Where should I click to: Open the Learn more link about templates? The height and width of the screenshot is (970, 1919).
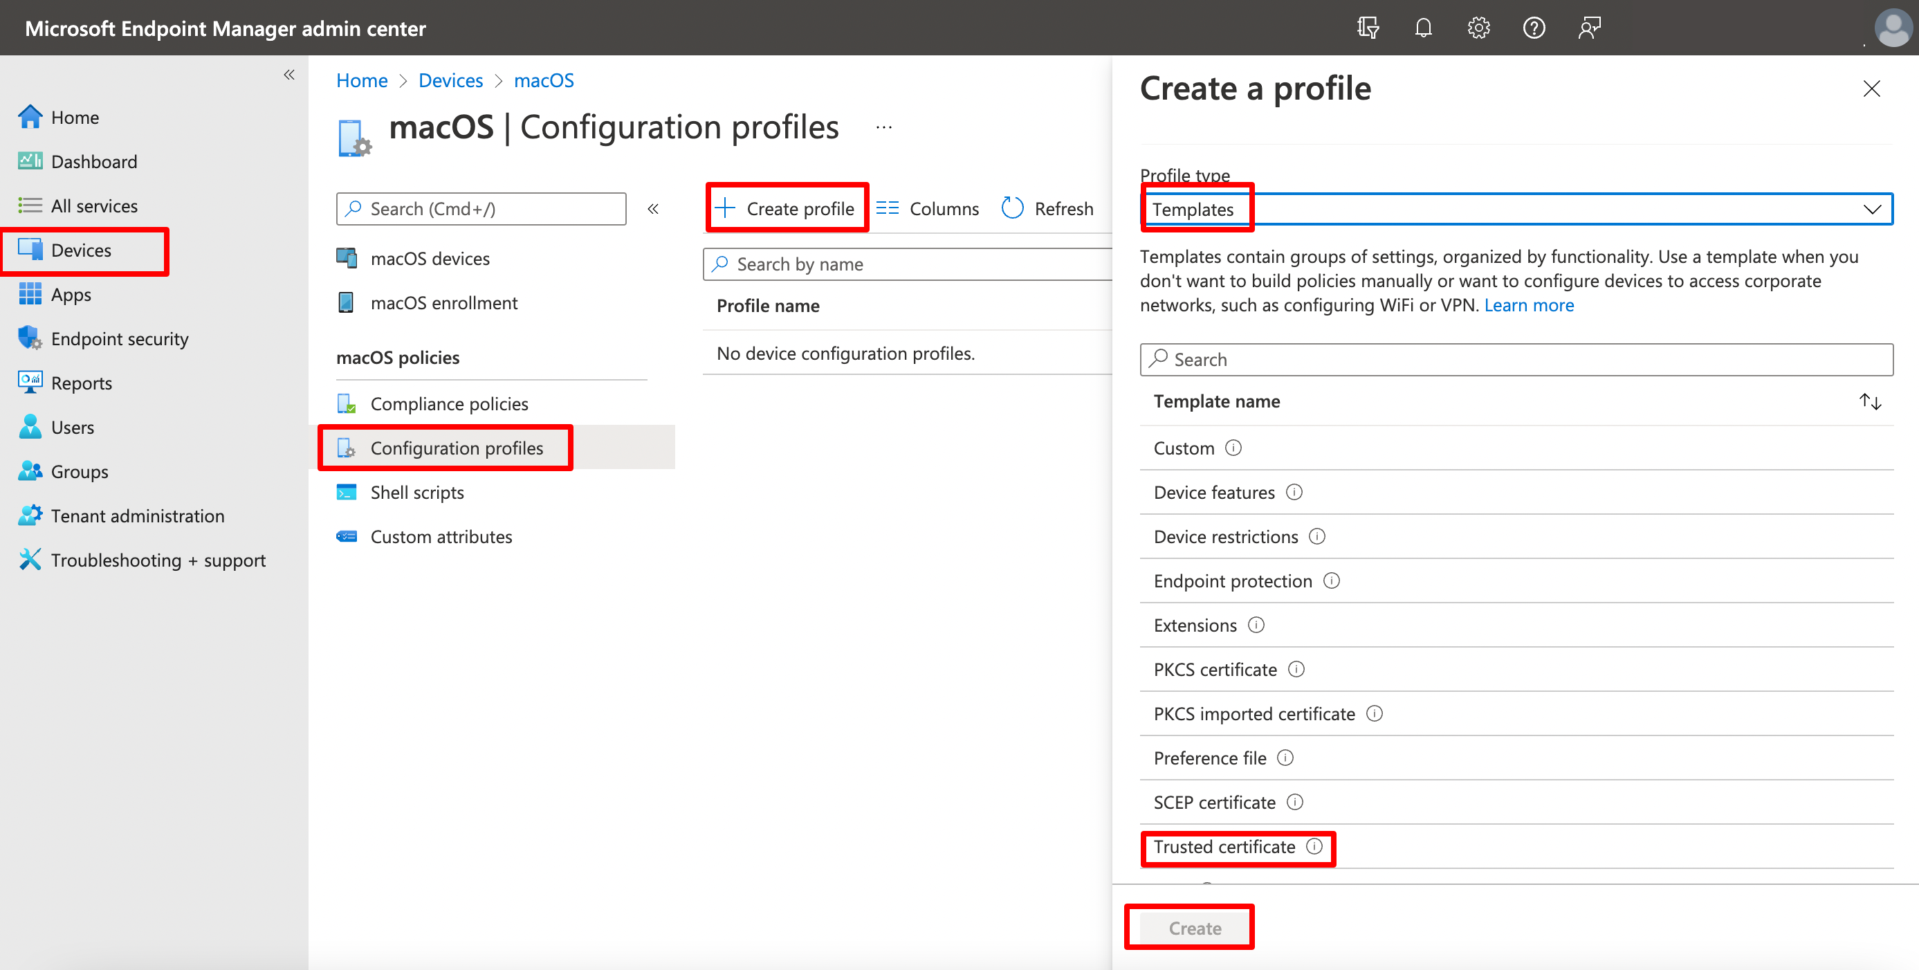pos(1529,304)
